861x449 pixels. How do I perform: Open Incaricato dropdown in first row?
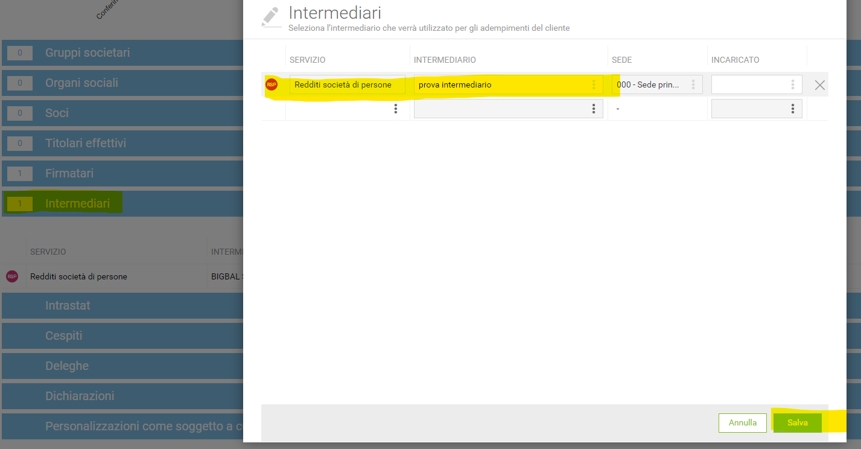coord(793,85)
